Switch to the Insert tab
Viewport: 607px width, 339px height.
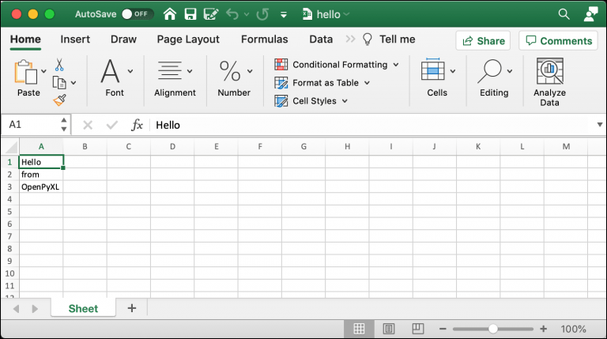click(x=75, y=40)
